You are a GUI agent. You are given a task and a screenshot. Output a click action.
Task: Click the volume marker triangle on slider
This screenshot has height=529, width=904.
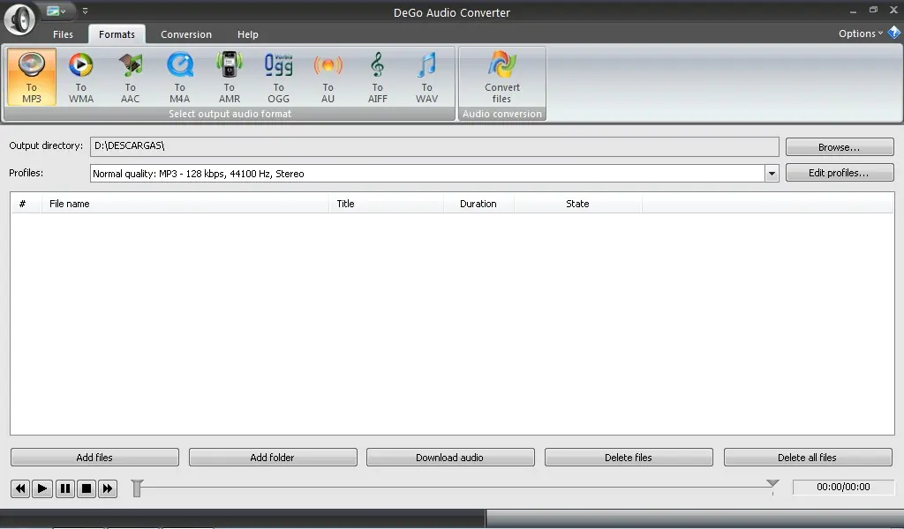pos(772,483)
